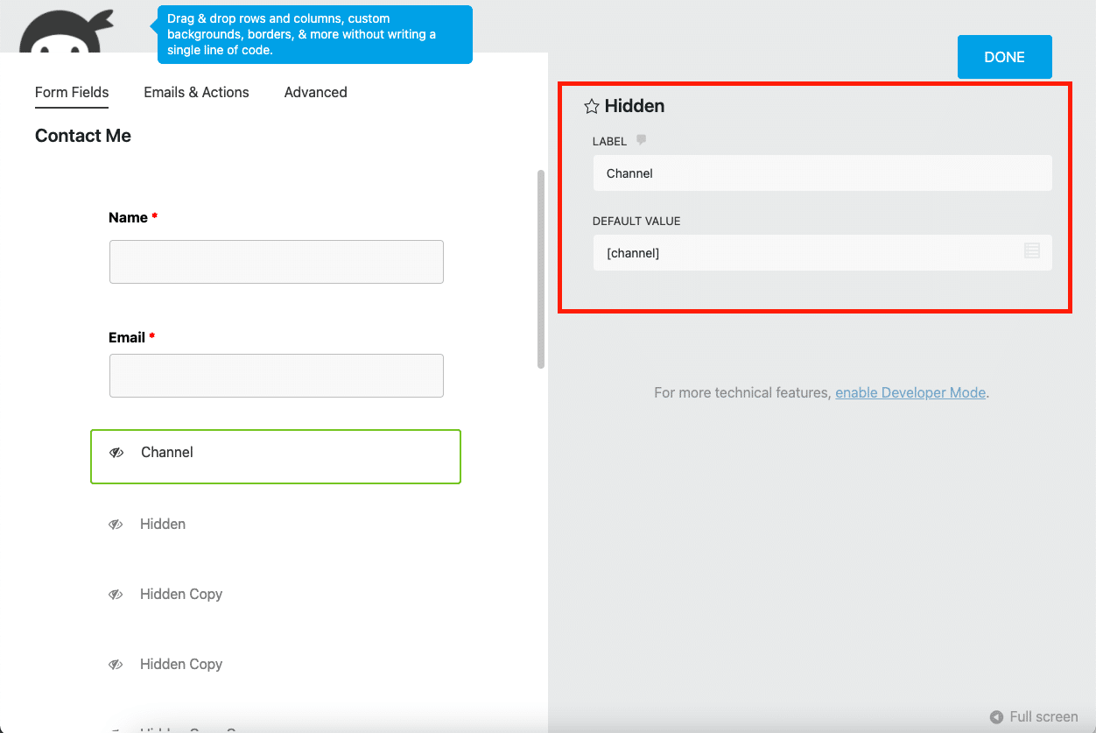Open the Advanced tab
This screenshot has width=1096, height=733.
pos(315,92)
